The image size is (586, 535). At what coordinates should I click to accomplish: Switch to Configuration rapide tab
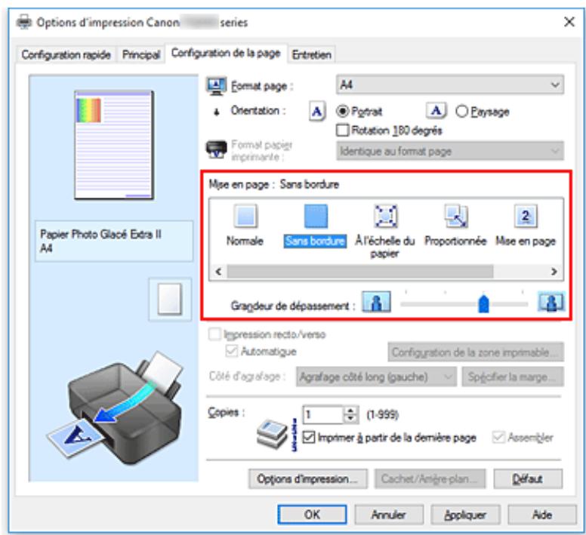(66, 55)
